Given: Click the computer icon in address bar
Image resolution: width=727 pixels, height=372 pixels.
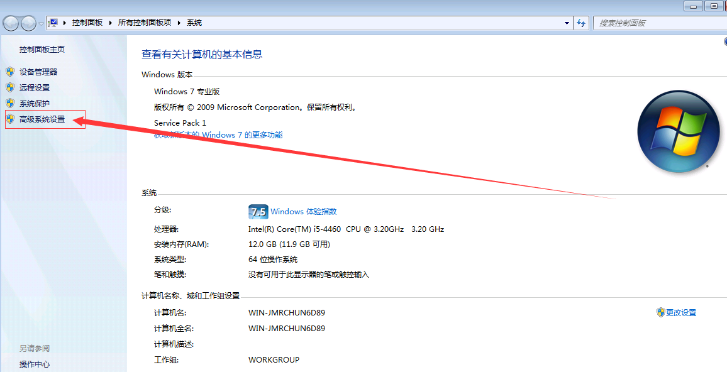Looking at the screenshot, I should [53, 23].
